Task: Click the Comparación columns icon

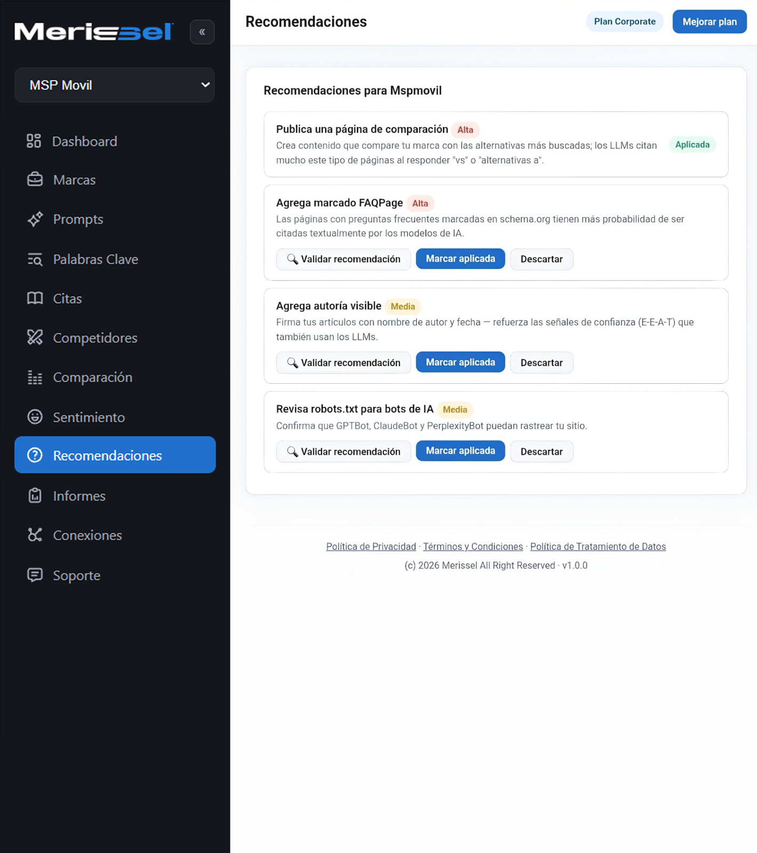Action: click(35, 377)
